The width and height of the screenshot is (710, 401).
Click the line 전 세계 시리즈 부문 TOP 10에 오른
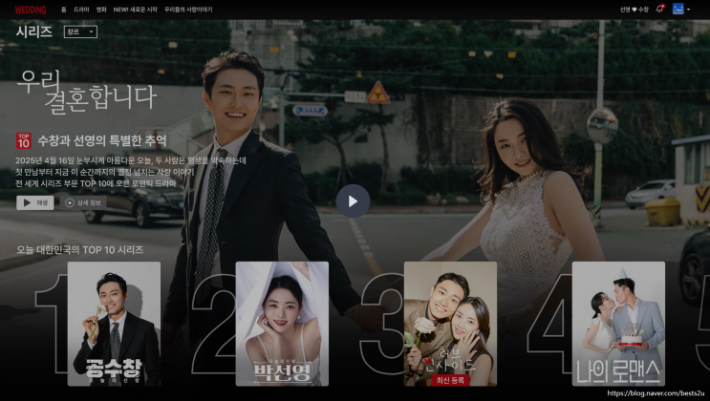(x=96, y=183)
